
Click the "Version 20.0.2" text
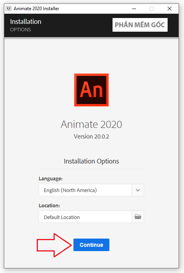coord(91,136)
